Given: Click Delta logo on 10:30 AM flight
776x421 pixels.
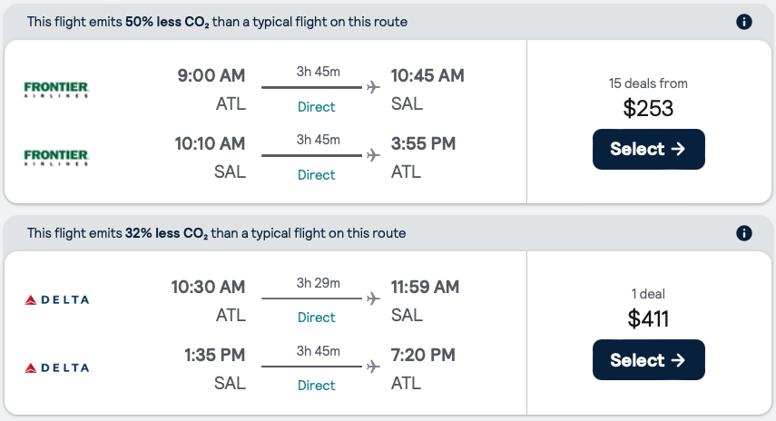Looking at the screenshot, I should coord(56,299).
